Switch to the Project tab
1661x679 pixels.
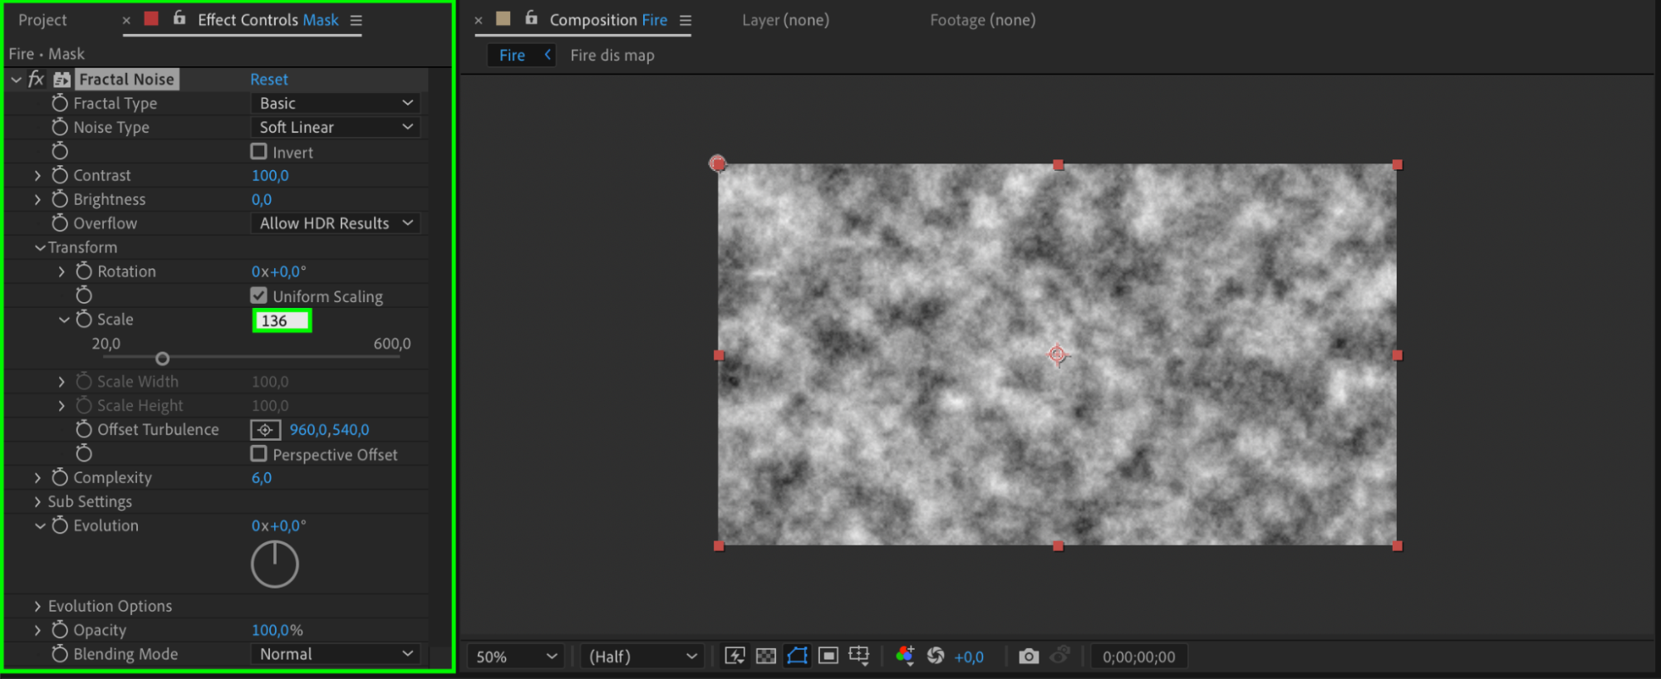coord(42,20)
